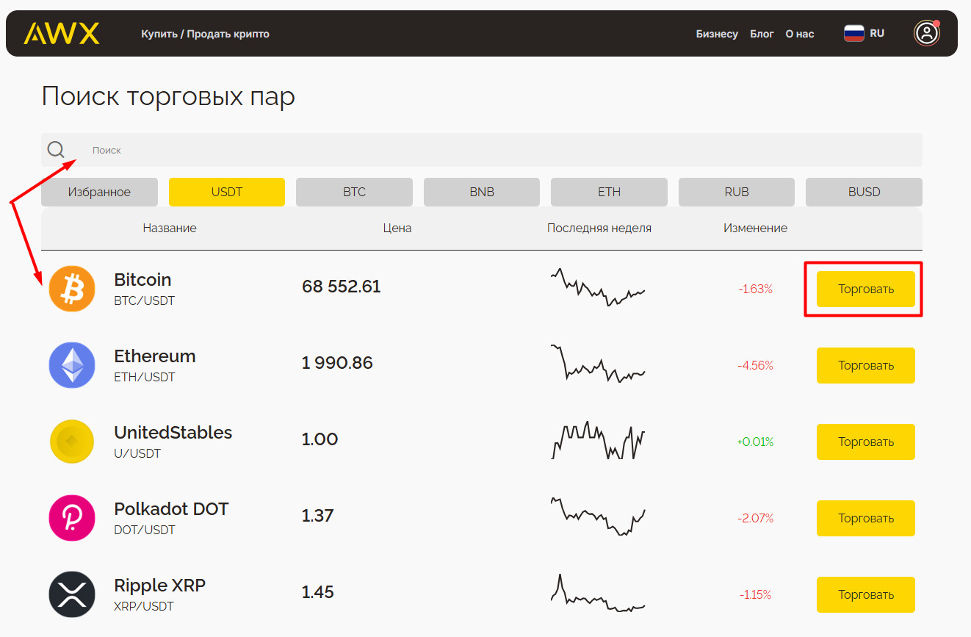Click the UnitedStables coin icon
The width and height of the screenshot is (971, 637).
coord(72,442)
